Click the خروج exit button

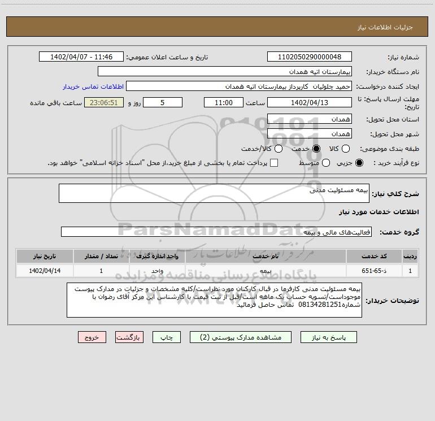pos(92,337)
